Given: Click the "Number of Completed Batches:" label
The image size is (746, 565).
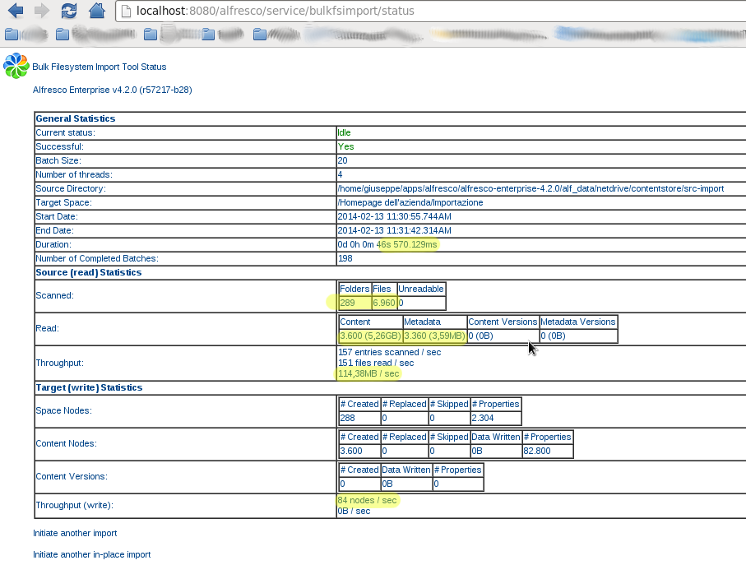Looking at the screenshot, I should coord(97,259).
